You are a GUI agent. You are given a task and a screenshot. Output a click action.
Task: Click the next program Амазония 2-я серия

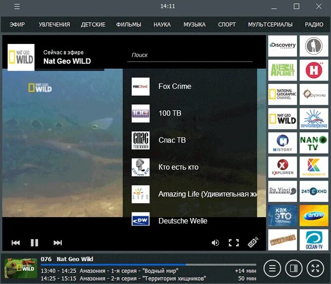(x=148, y=279)
